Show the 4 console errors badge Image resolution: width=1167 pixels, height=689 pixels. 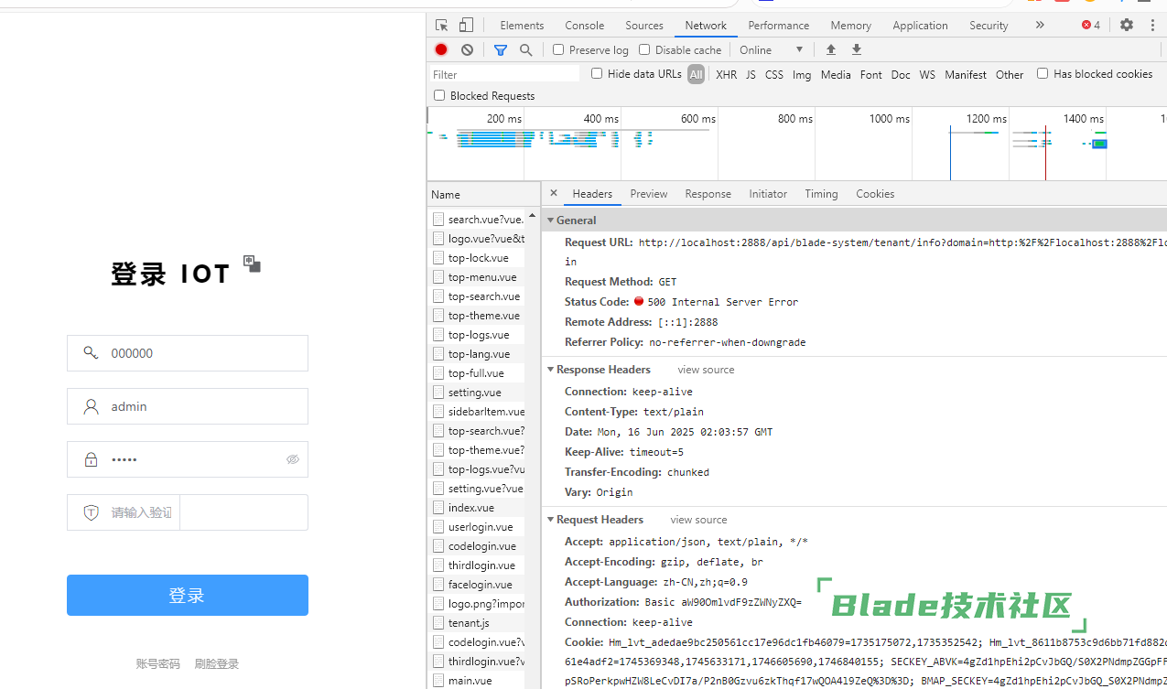[1091, 26]
